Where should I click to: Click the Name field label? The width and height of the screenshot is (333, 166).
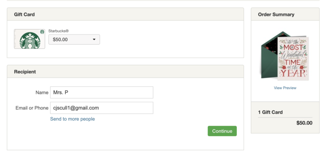(42, 93)
